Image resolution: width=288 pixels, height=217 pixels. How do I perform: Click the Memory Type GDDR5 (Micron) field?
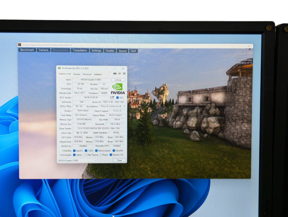tap(84, 120)
